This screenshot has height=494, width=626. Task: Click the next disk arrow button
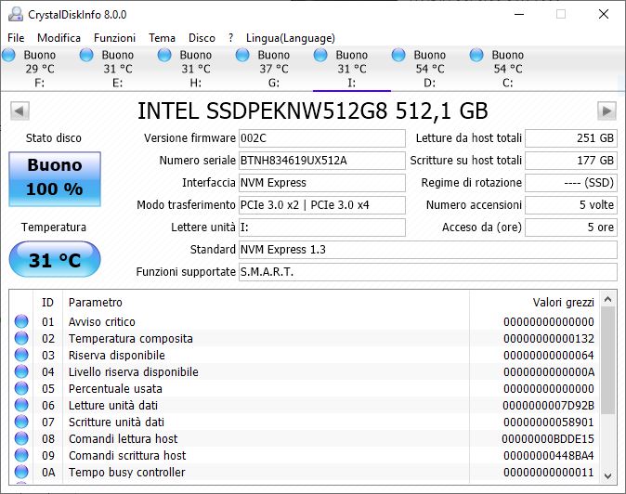606,110
